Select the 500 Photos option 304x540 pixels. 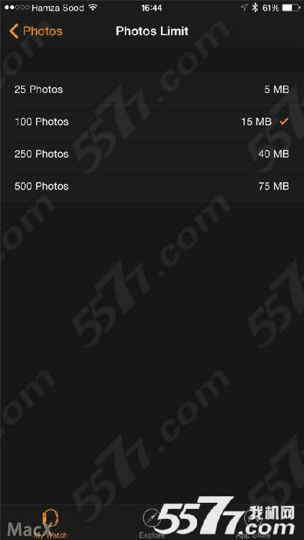[152, 186]
